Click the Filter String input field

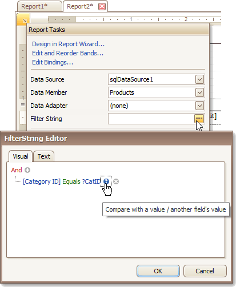coord(151,119)
